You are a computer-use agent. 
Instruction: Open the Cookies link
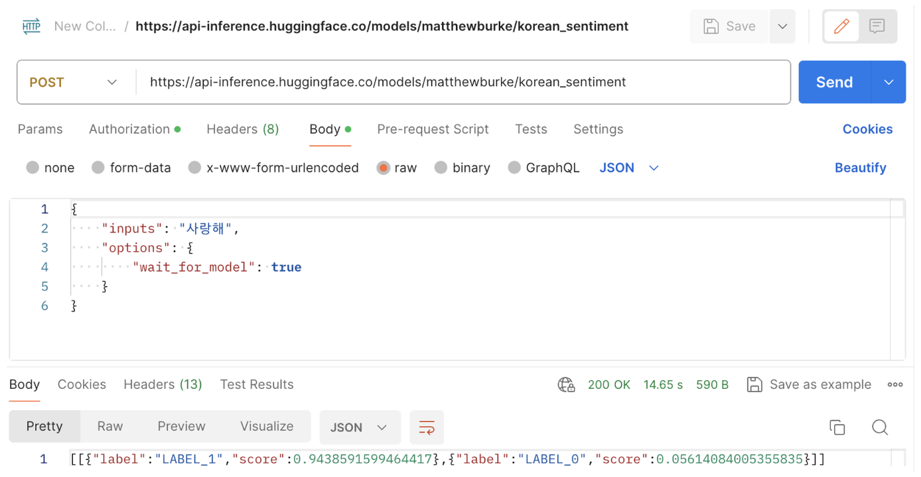point(867,129)
